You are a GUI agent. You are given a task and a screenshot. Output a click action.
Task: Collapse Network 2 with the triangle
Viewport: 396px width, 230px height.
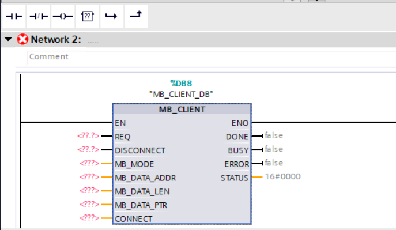[8, 39]
